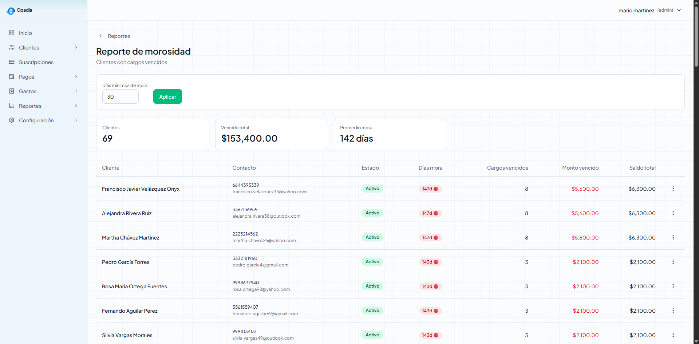Click the Monto vencido column header

point(580,168)
